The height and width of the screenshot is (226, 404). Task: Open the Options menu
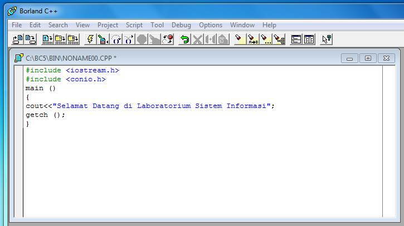pyautogui.click(x=211, y=25)
